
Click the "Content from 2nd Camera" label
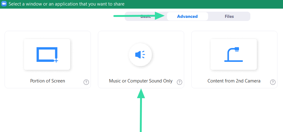234,81
